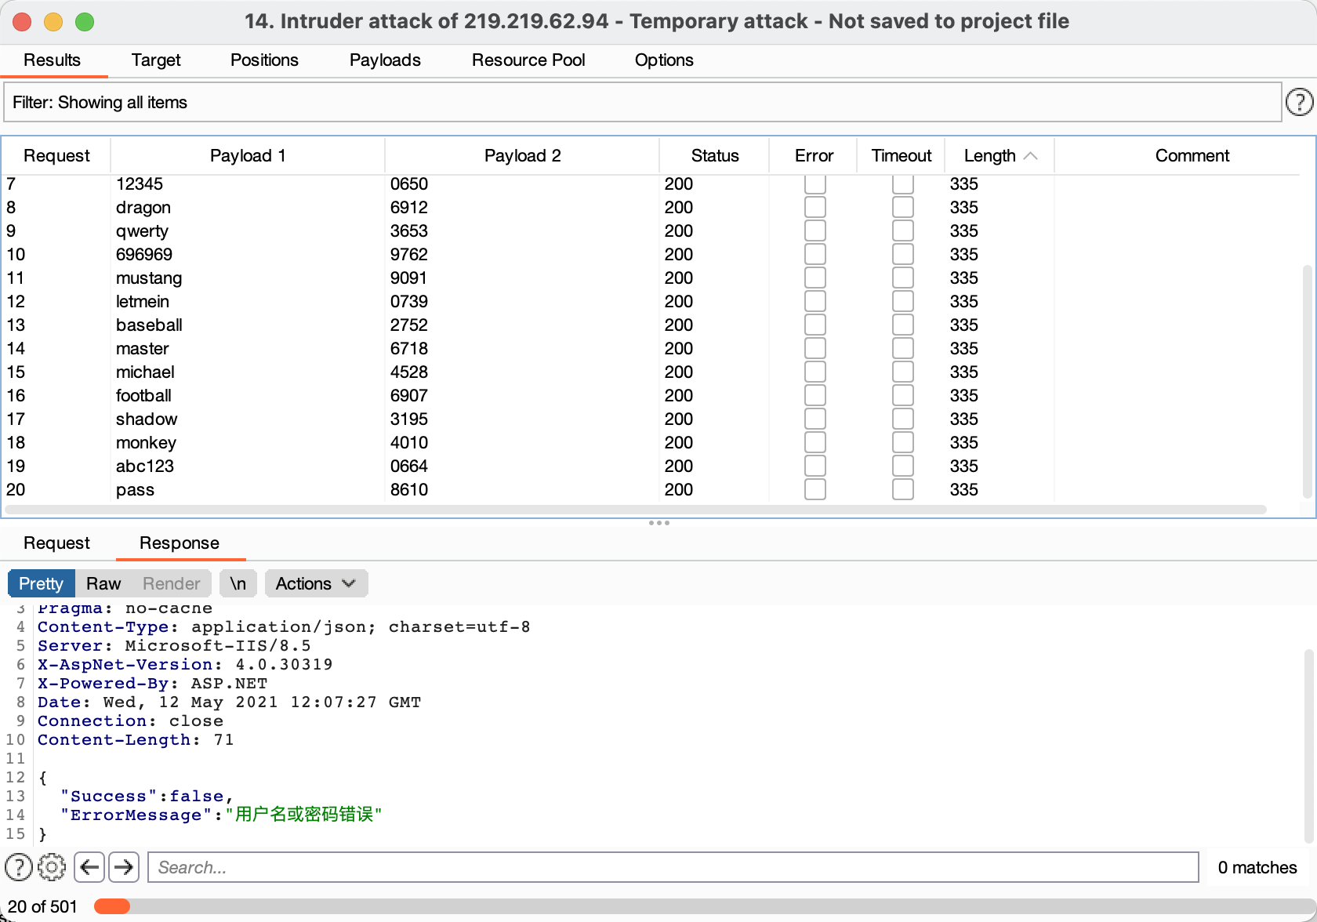This screenshot has width=1317, height=922.
Task: Click the Server: Microsoft-IIS/8.5 line
Action: click(x=174, y=646)
